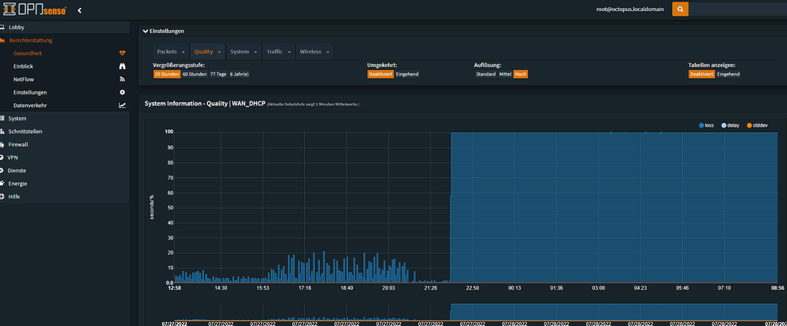
Task: Click the System sidebar icon
Action: (2, 118)
